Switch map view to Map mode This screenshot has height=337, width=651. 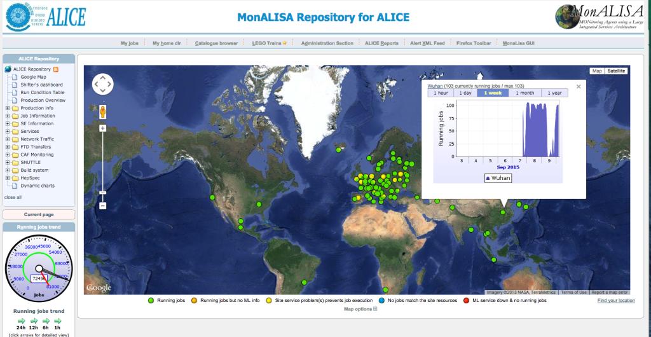597,71
